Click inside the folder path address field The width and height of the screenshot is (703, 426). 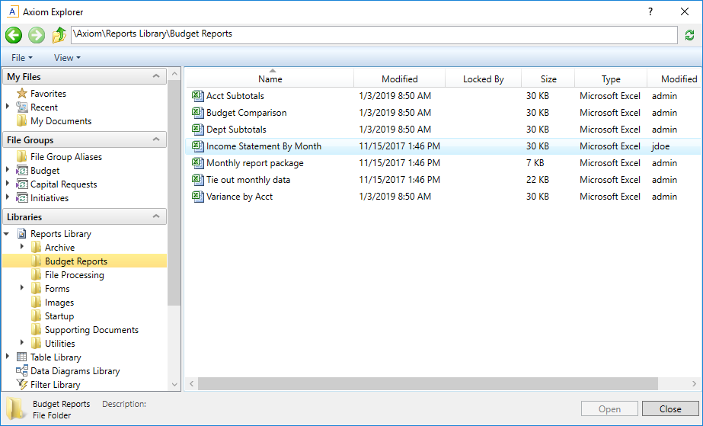[373, 34]
